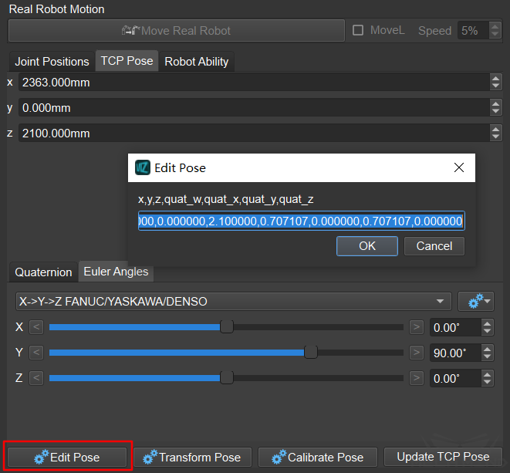This screenshot has height=473, width=510.
Task: Open the Euler convention gear settings menu
Action: (x=476, y=301)
